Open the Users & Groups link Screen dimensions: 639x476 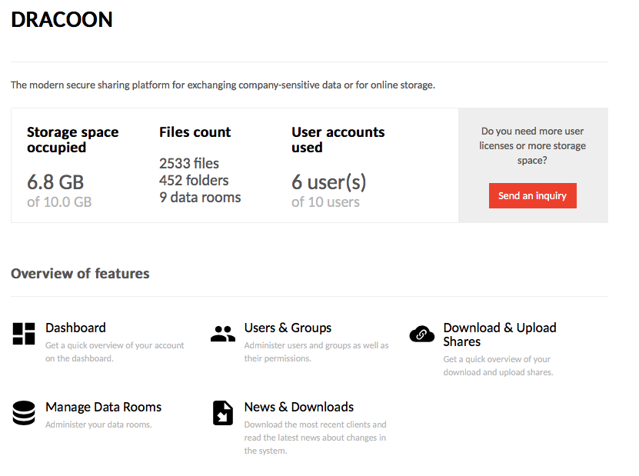tap(288, 328)
